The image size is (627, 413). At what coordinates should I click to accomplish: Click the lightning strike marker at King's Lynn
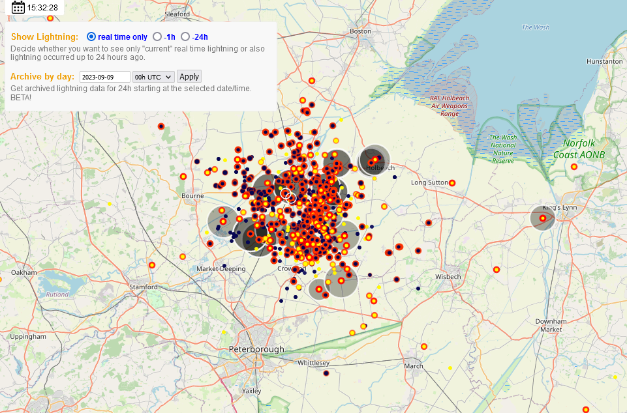542,218
